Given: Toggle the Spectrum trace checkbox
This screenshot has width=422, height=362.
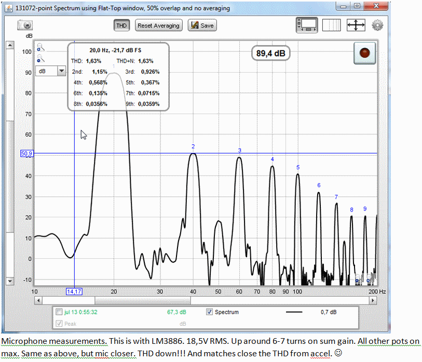Looking at the screenshot, I should click(x=209, y=312).
